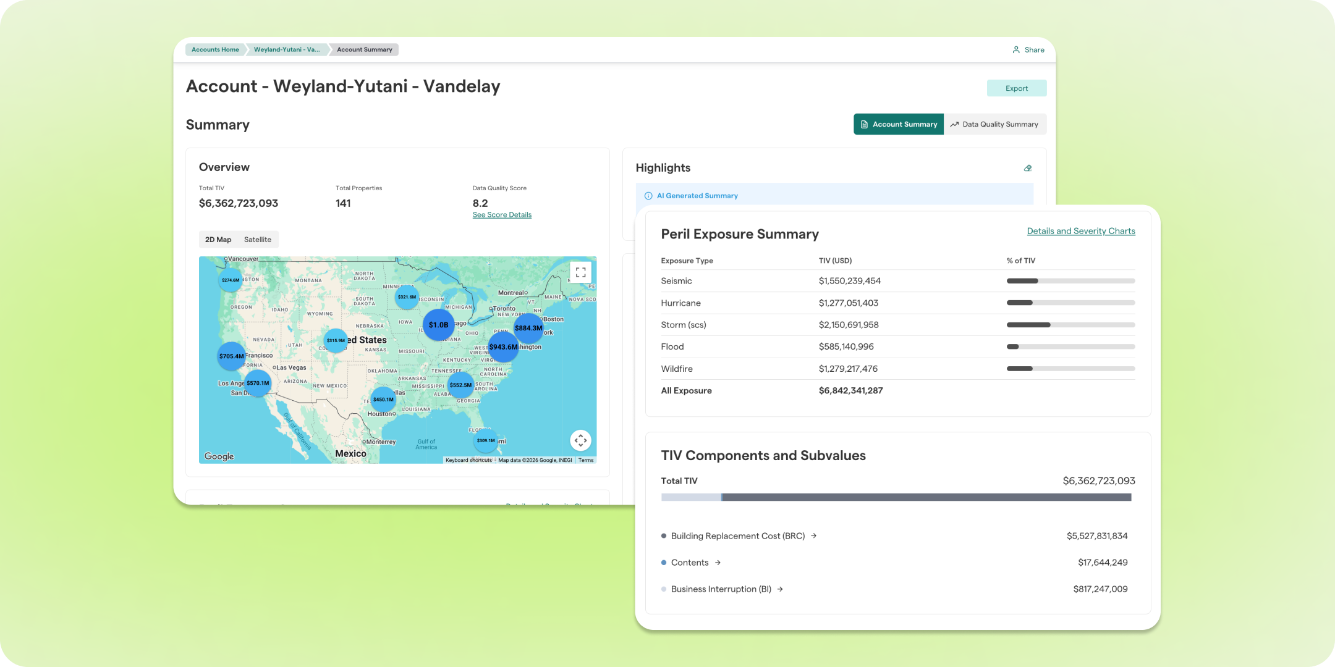The image size is (1335, 667).
Task: Open Details and Severity Charts link
Action: pyautogui.click(x=1081, y=231)
